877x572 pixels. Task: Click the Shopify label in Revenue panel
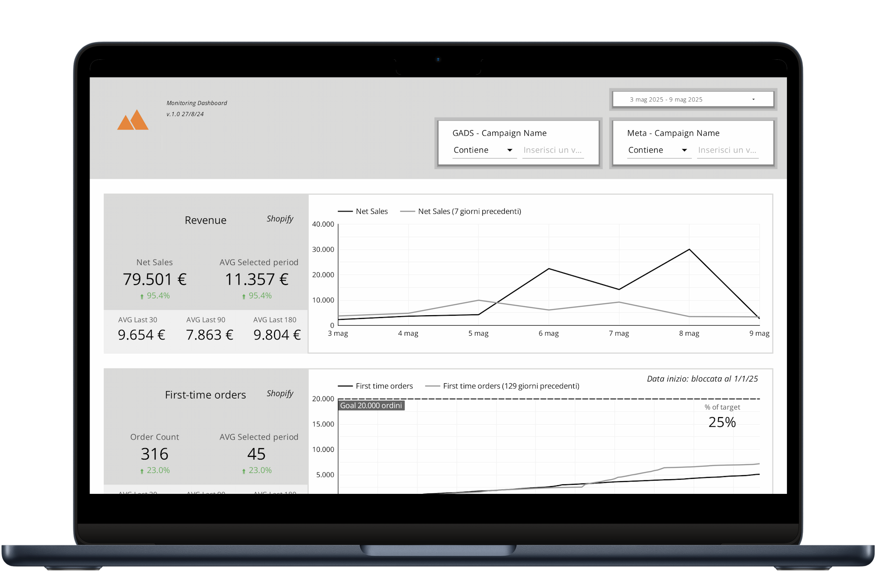280,219
